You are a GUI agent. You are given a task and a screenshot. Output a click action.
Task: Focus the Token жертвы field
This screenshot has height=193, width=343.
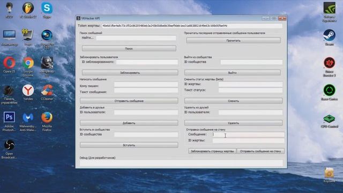tap(192, 26)
